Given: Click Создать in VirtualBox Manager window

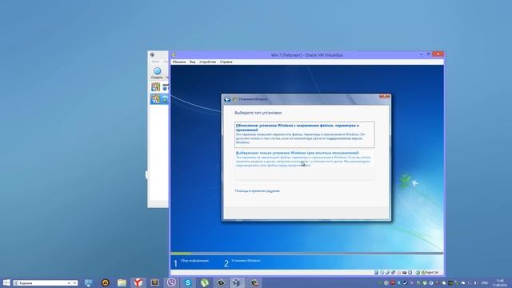Looking at the screenshot, I should click(x=157, y=73).
